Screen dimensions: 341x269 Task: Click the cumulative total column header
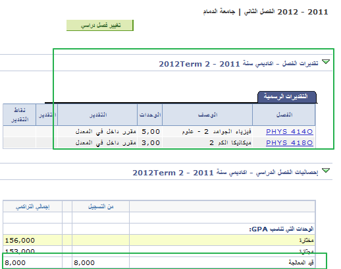[x=32, y=206]
